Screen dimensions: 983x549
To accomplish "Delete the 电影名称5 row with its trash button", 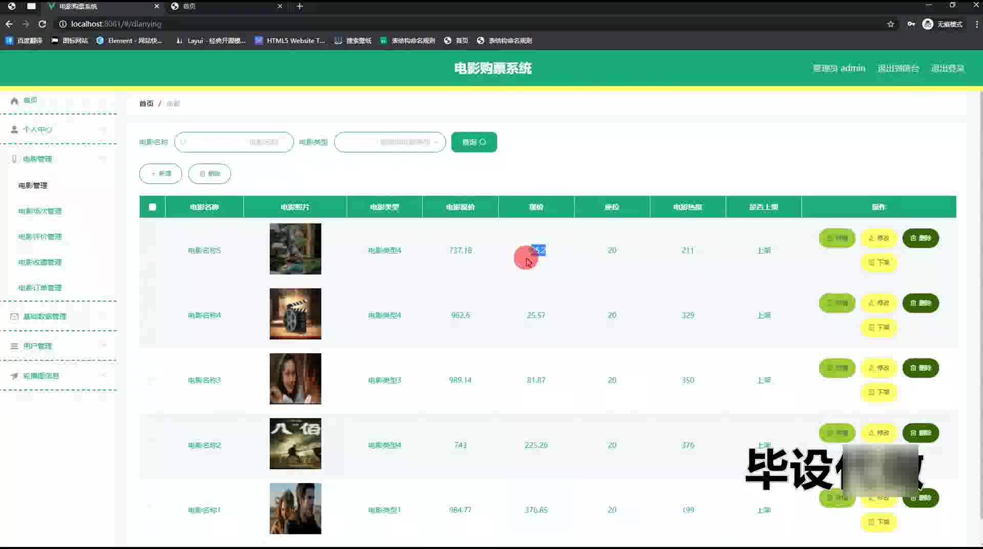I will (x=920, y=238).
